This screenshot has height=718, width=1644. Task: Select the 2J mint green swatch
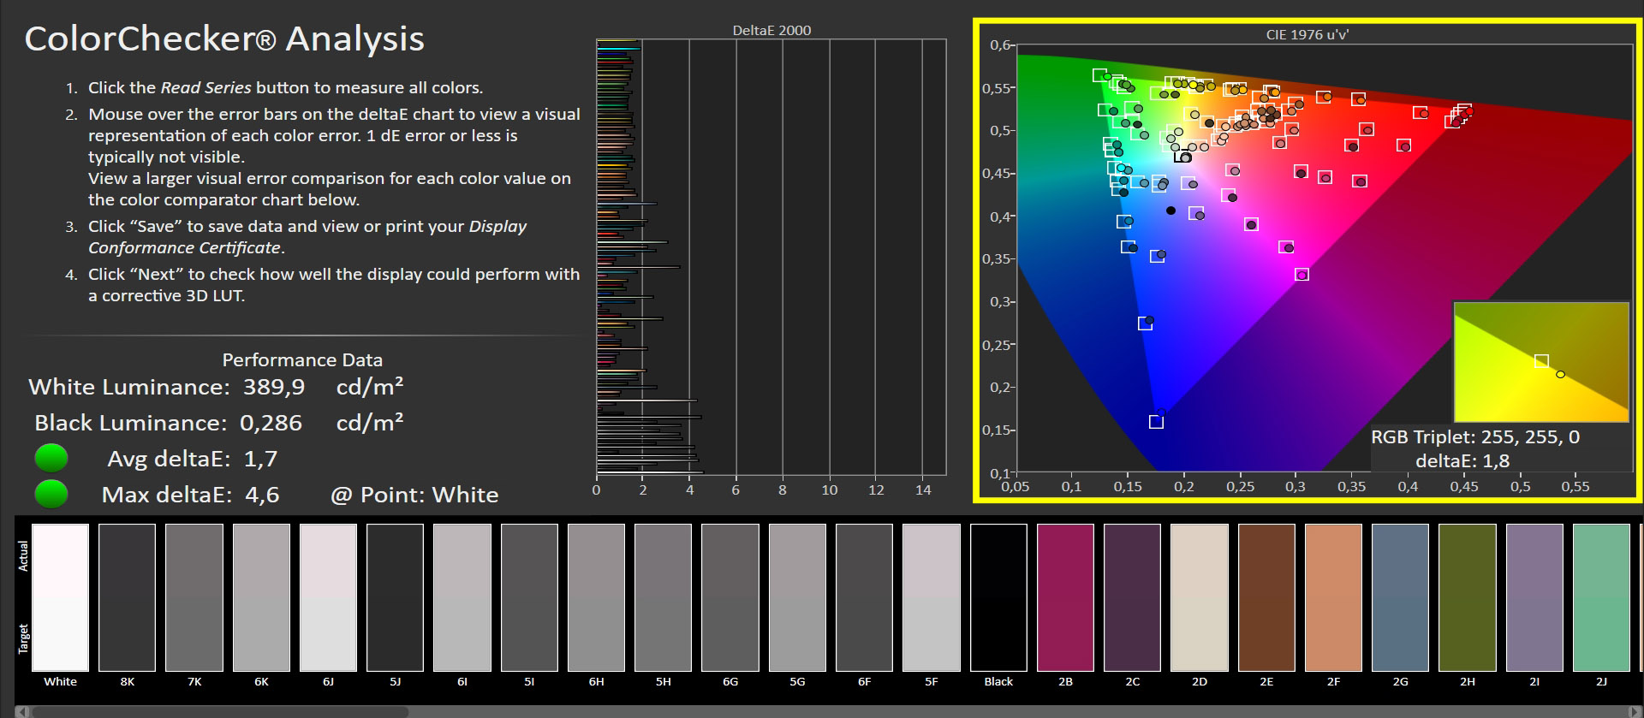(1601, 597)
